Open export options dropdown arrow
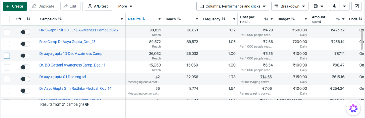The width and height of the screenshot is (365, 118). click(x=345, y=6)
